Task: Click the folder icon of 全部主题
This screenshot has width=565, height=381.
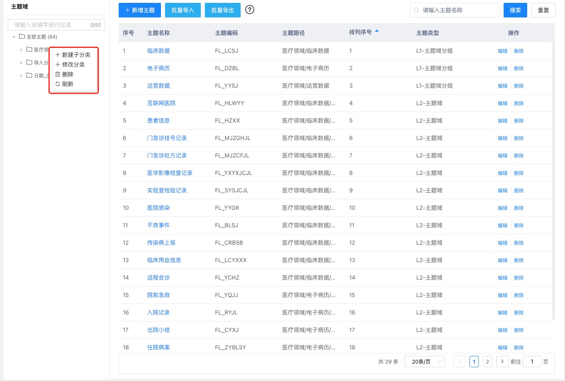Action: (22, 37)
